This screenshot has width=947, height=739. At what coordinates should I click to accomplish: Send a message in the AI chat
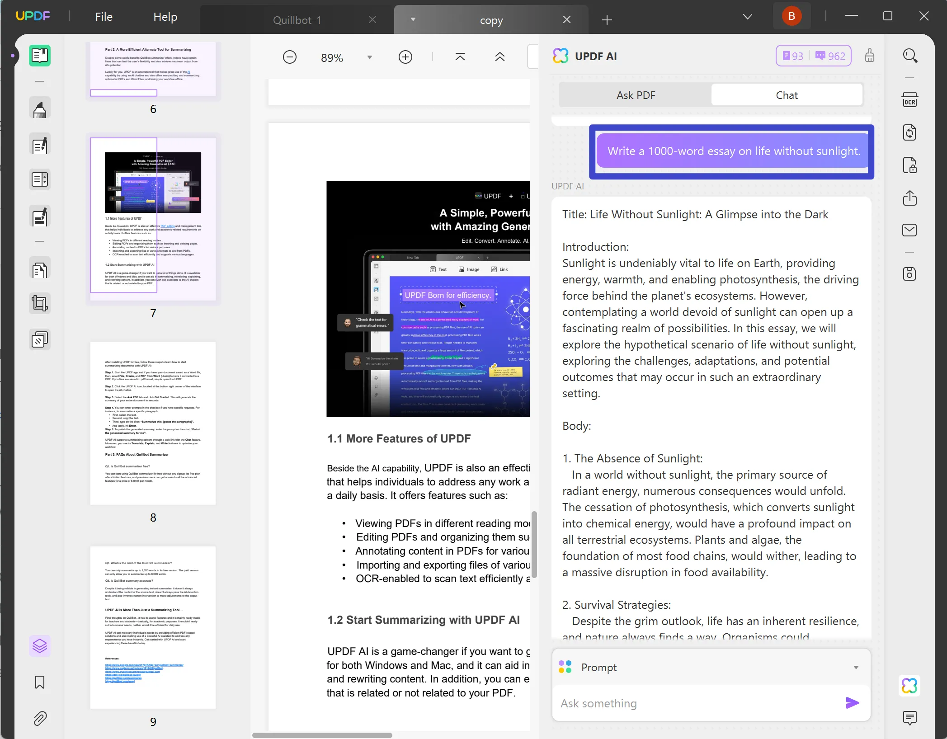pos(852,703)
